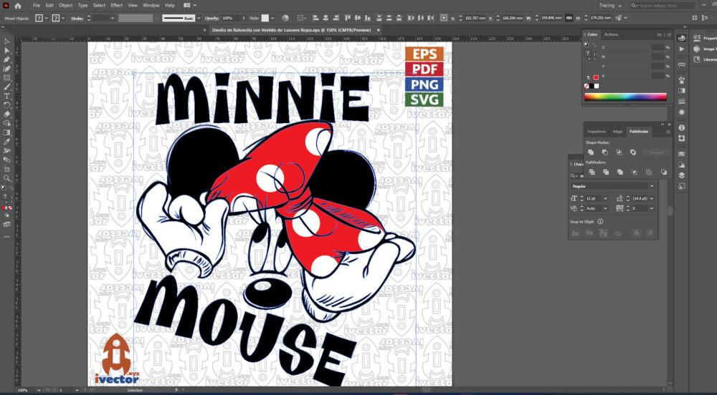
Task: Go to the Home screen icon
Action: tap(18, 6)
